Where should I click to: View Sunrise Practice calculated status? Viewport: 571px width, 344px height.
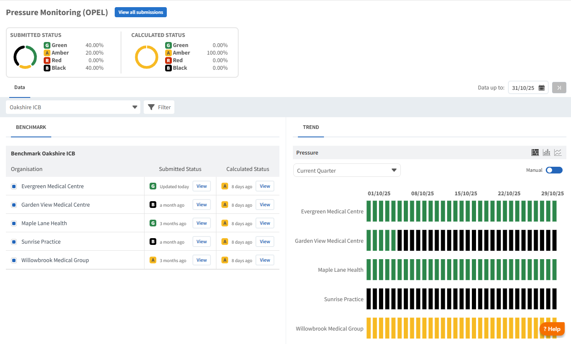tap(265, 242)
